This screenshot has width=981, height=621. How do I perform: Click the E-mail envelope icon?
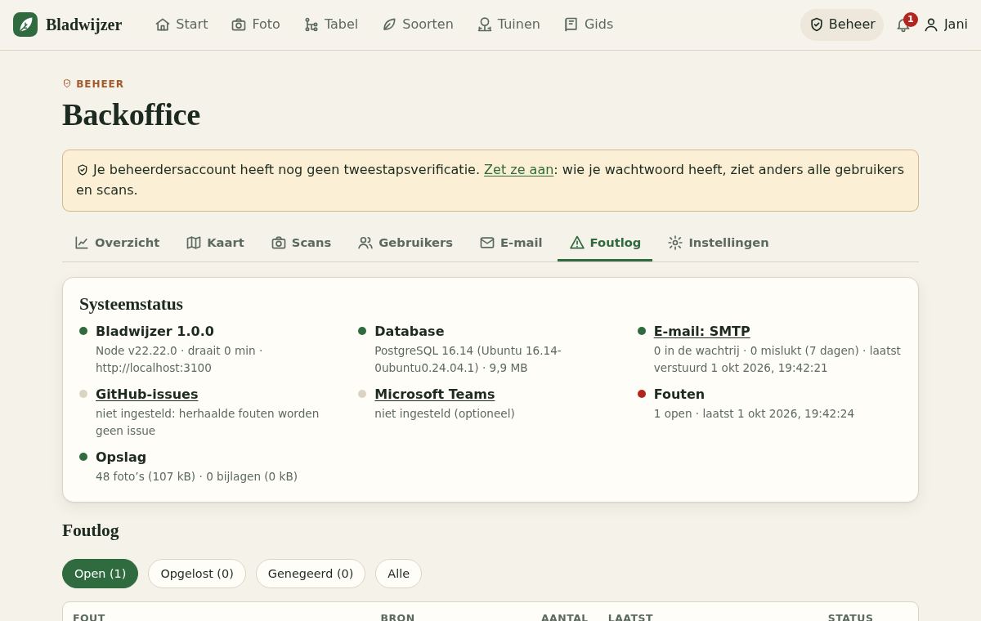tap(487, 243)
